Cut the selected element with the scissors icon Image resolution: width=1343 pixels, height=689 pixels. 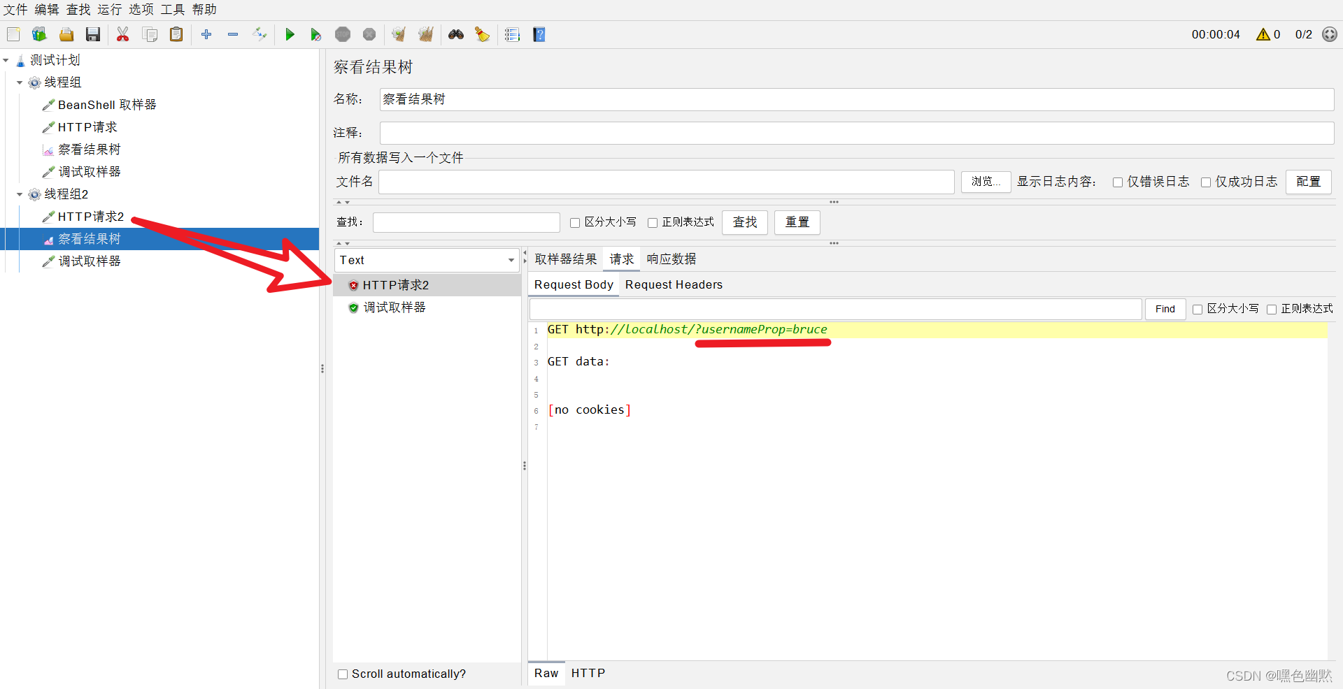[x=122, y=34]
